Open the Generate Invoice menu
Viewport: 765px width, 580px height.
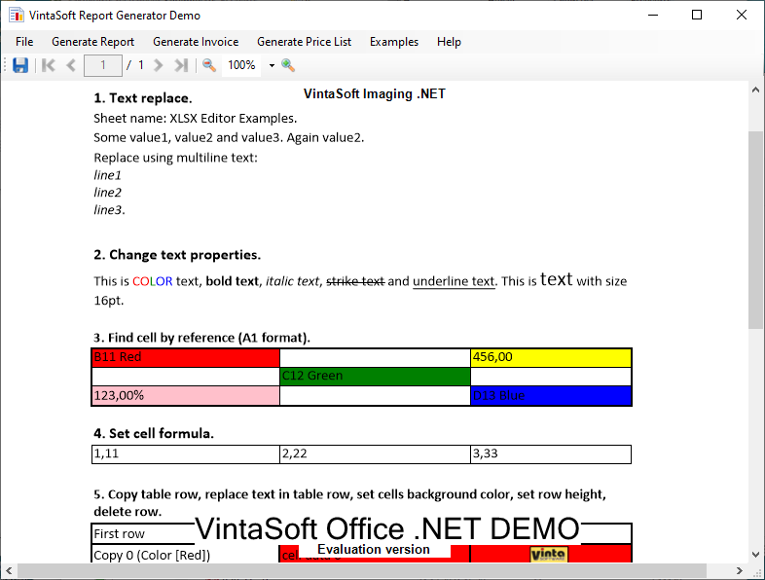[x=196, y=42]
